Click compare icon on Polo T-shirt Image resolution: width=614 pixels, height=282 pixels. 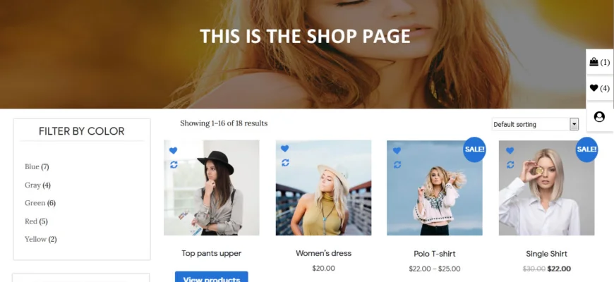pyautogui.click(x=397, y=165)
